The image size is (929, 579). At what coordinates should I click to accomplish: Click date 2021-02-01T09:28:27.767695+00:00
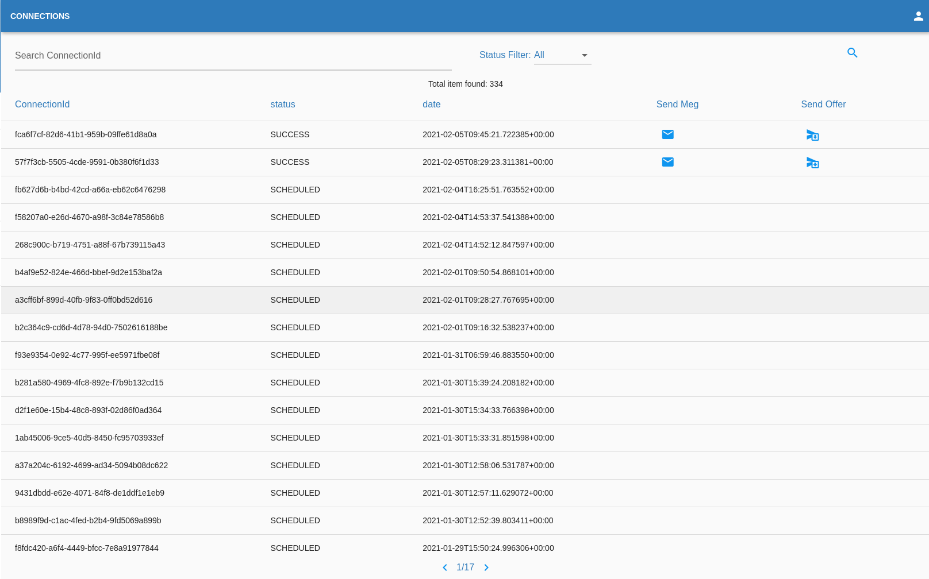[488, 300]
